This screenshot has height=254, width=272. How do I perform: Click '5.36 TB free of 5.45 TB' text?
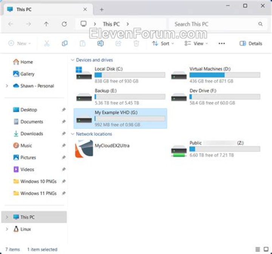click(x=117, y=103)
